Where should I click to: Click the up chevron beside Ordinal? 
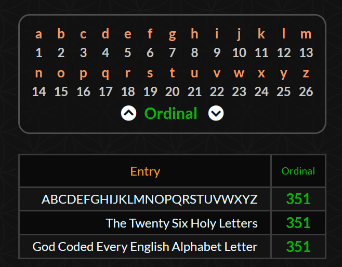pos(129,113)
